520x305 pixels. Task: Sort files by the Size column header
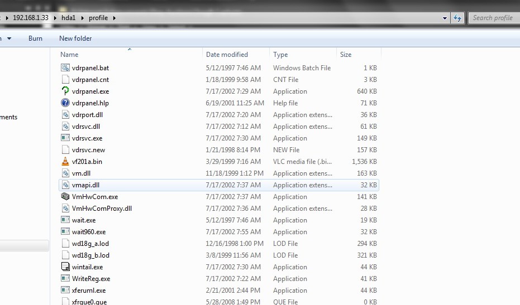pyautogui.click(x=346, y=55)
